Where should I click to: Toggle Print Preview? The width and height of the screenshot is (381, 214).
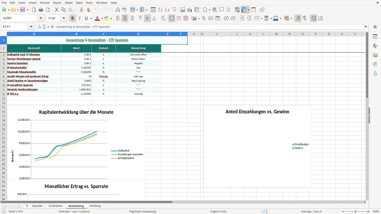click(x=48, y=10)
